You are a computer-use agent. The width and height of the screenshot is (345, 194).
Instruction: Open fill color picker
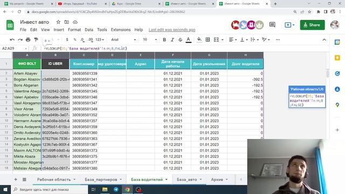pos(199,39)
